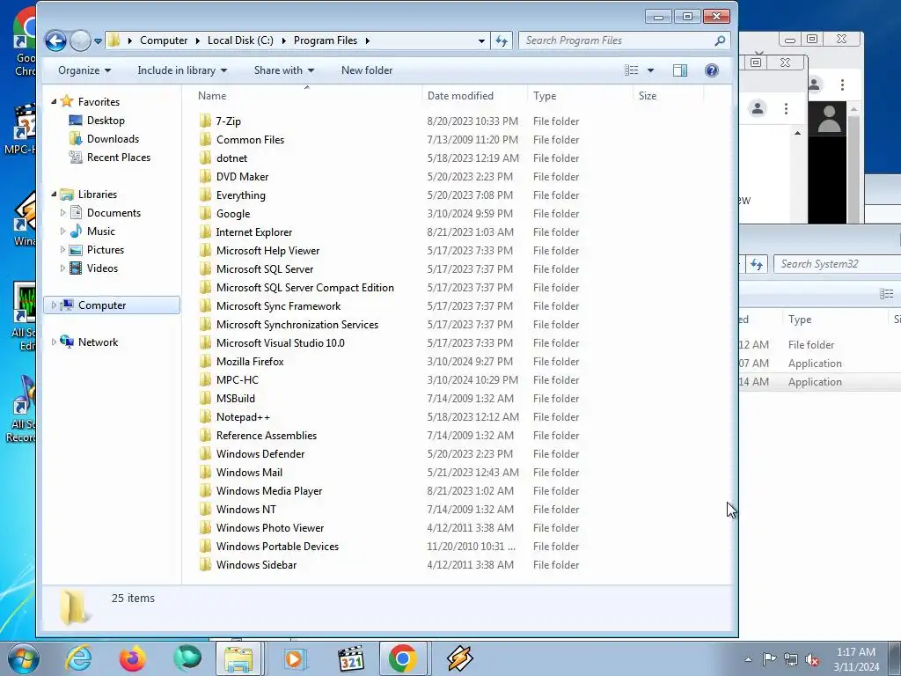
Task: Open Windows Media Player from taskbar
Action: 294,658
